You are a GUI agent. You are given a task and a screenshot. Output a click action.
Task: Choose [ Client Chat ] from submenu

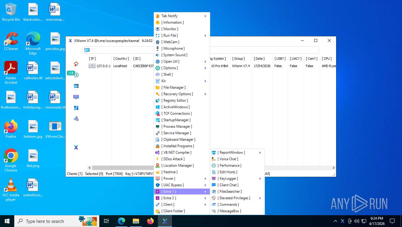[x=237, y=185]
